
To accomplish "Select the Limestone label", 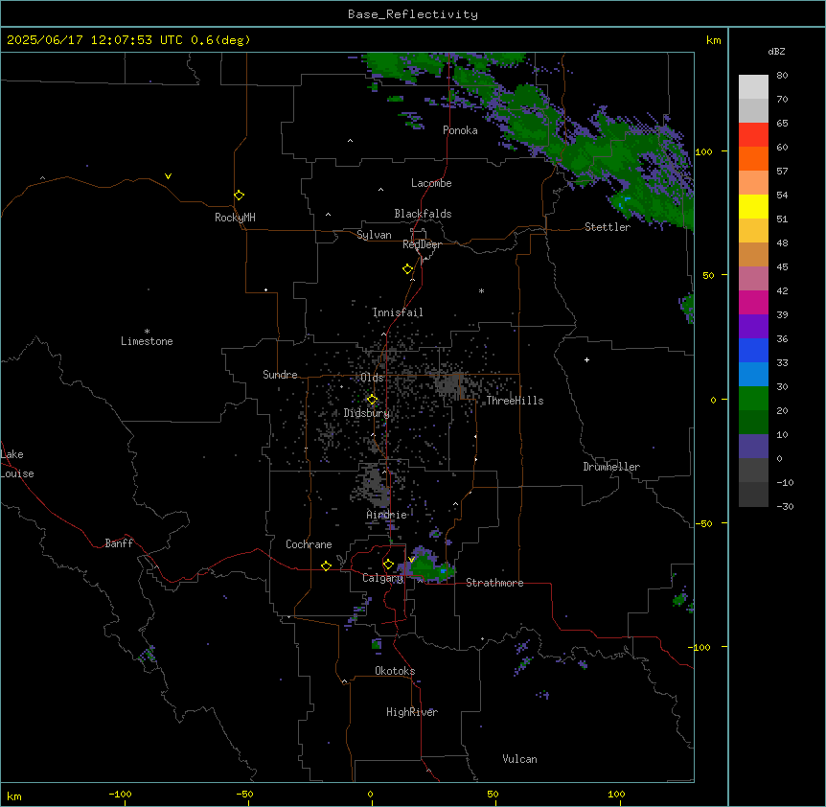I will 147,341.
